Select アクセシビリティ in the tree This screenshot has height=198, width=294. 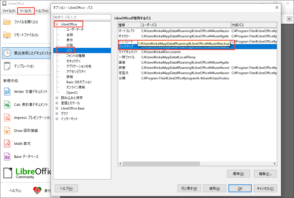click(76, 71)
